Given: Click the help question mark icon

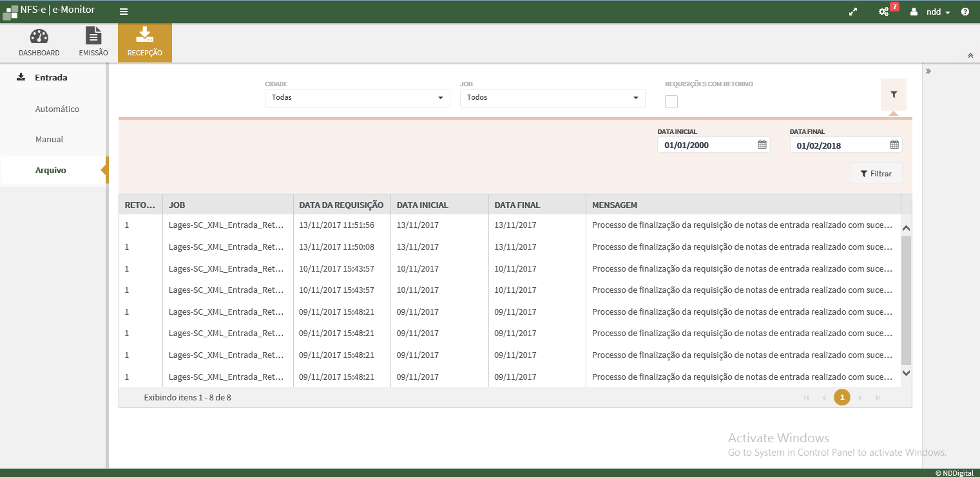Looking at the screenshot, I should pos(965,12).
